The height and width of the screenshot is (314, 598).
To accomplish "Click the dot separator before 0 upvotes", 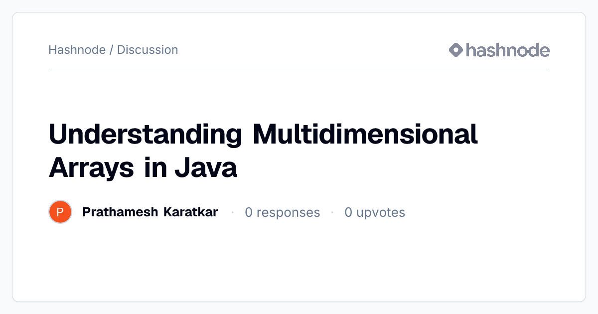I will pyautogui.click(x=332, y=212).
